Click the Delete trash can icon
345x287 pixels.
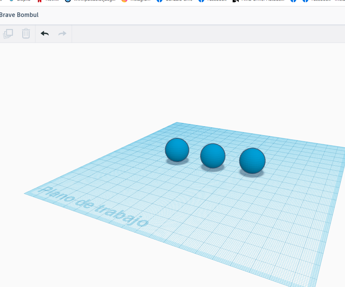(x=26, y=34)
